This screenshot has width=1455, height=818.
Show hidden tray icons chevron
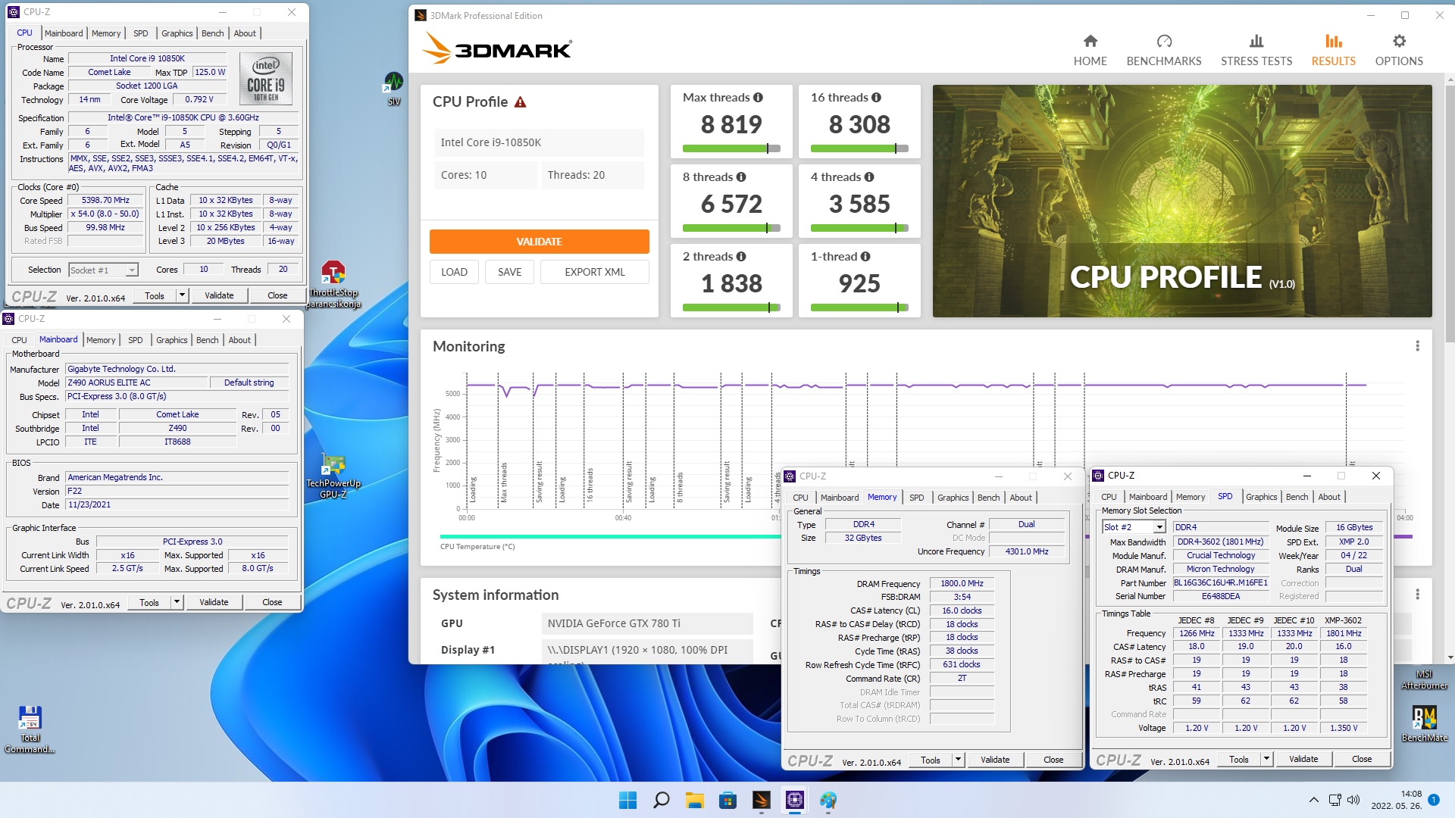click(x=1313, y=800)
